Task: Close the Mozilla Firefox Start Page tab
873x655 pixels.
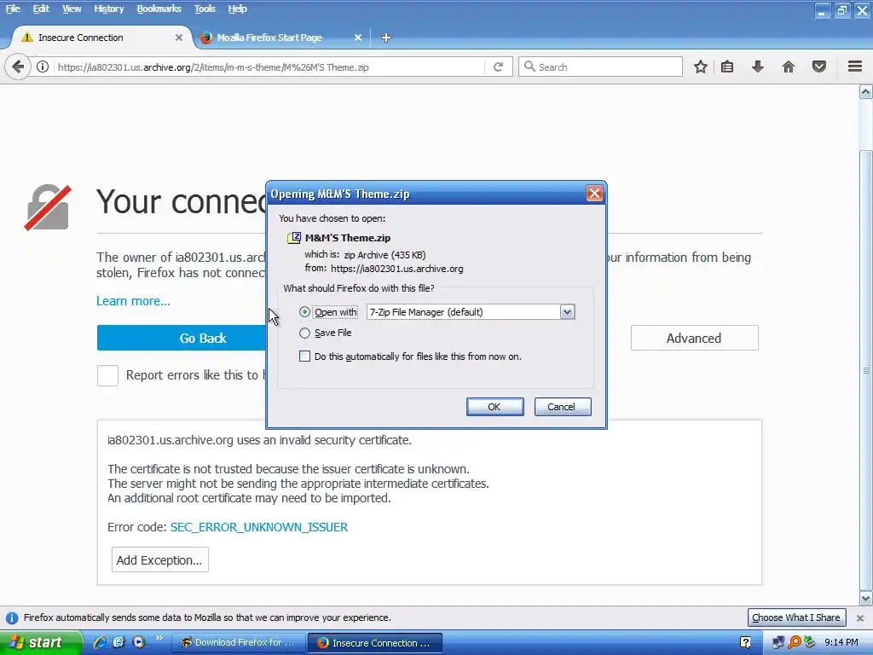Action: (358, 38)
